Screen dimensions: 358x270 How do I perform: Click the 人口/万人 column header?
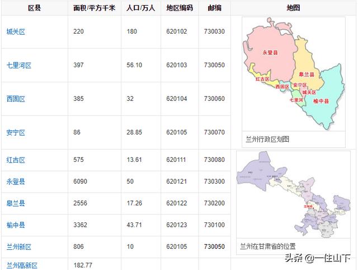(x=140, y=8)
